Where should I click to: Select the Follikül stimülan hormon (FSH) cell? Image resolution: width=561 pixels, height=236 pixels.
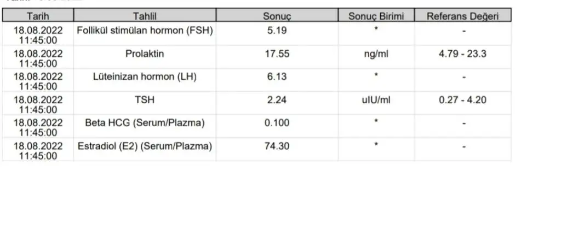pos(145,31)
